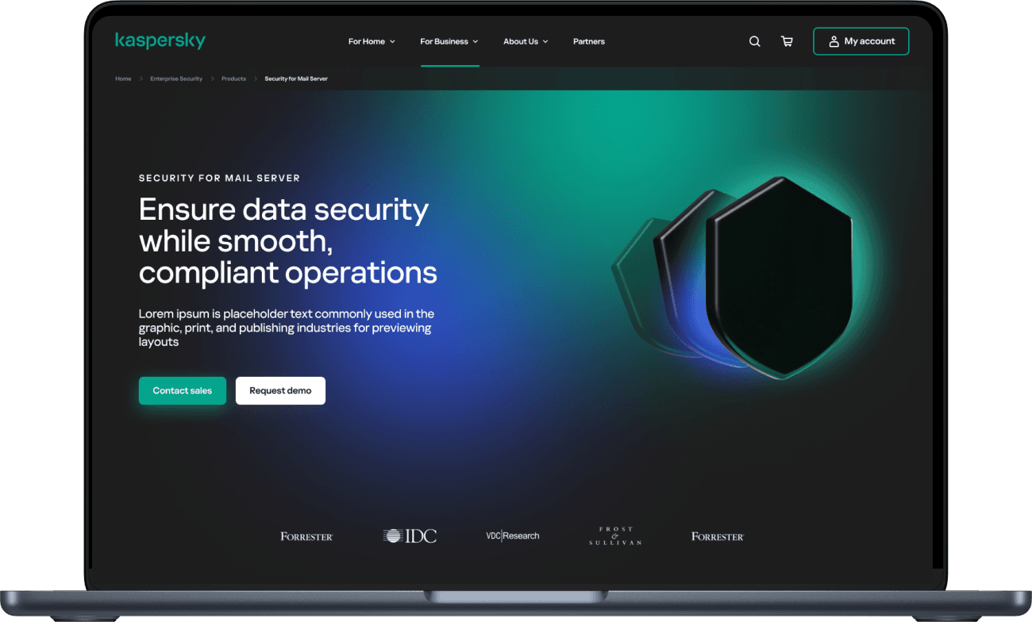The width and height of the screenshot is (1032, 622).
Task: Open the shopping cart icon
Action: [787, 41]
